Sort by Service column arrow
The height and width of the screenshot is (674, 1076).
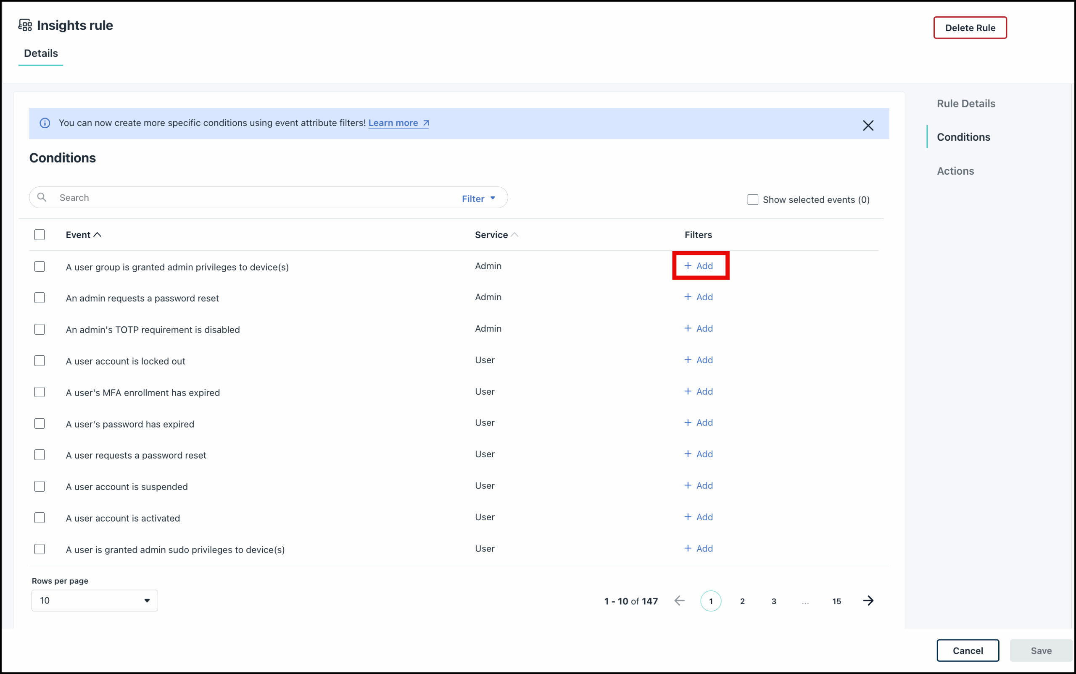[x=514, y=235]
